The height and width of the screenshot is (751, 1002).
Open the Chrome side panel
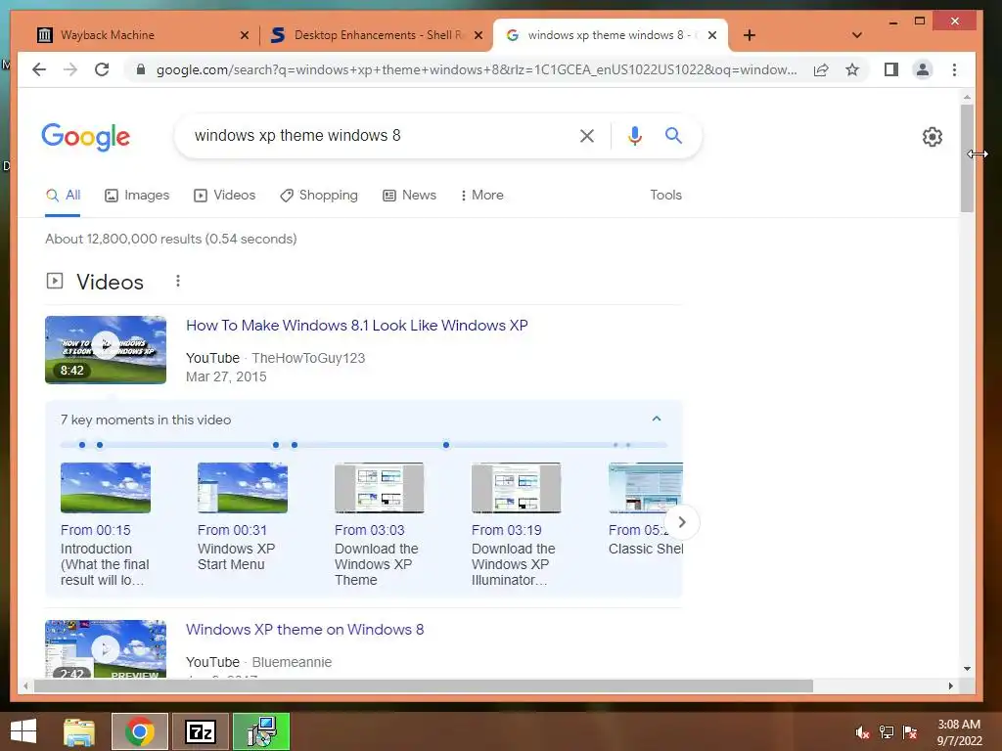click(x=890, y=69)
